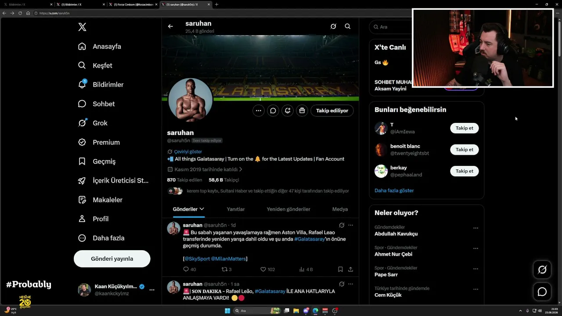Follow the account T (@iAmIewa)
The image size is (562, 316).
(x=464, y=128)
